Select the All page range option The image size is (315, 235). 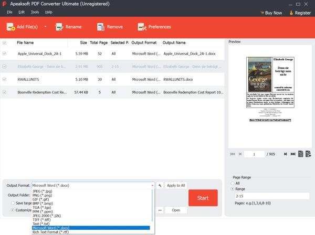point(233,184)
